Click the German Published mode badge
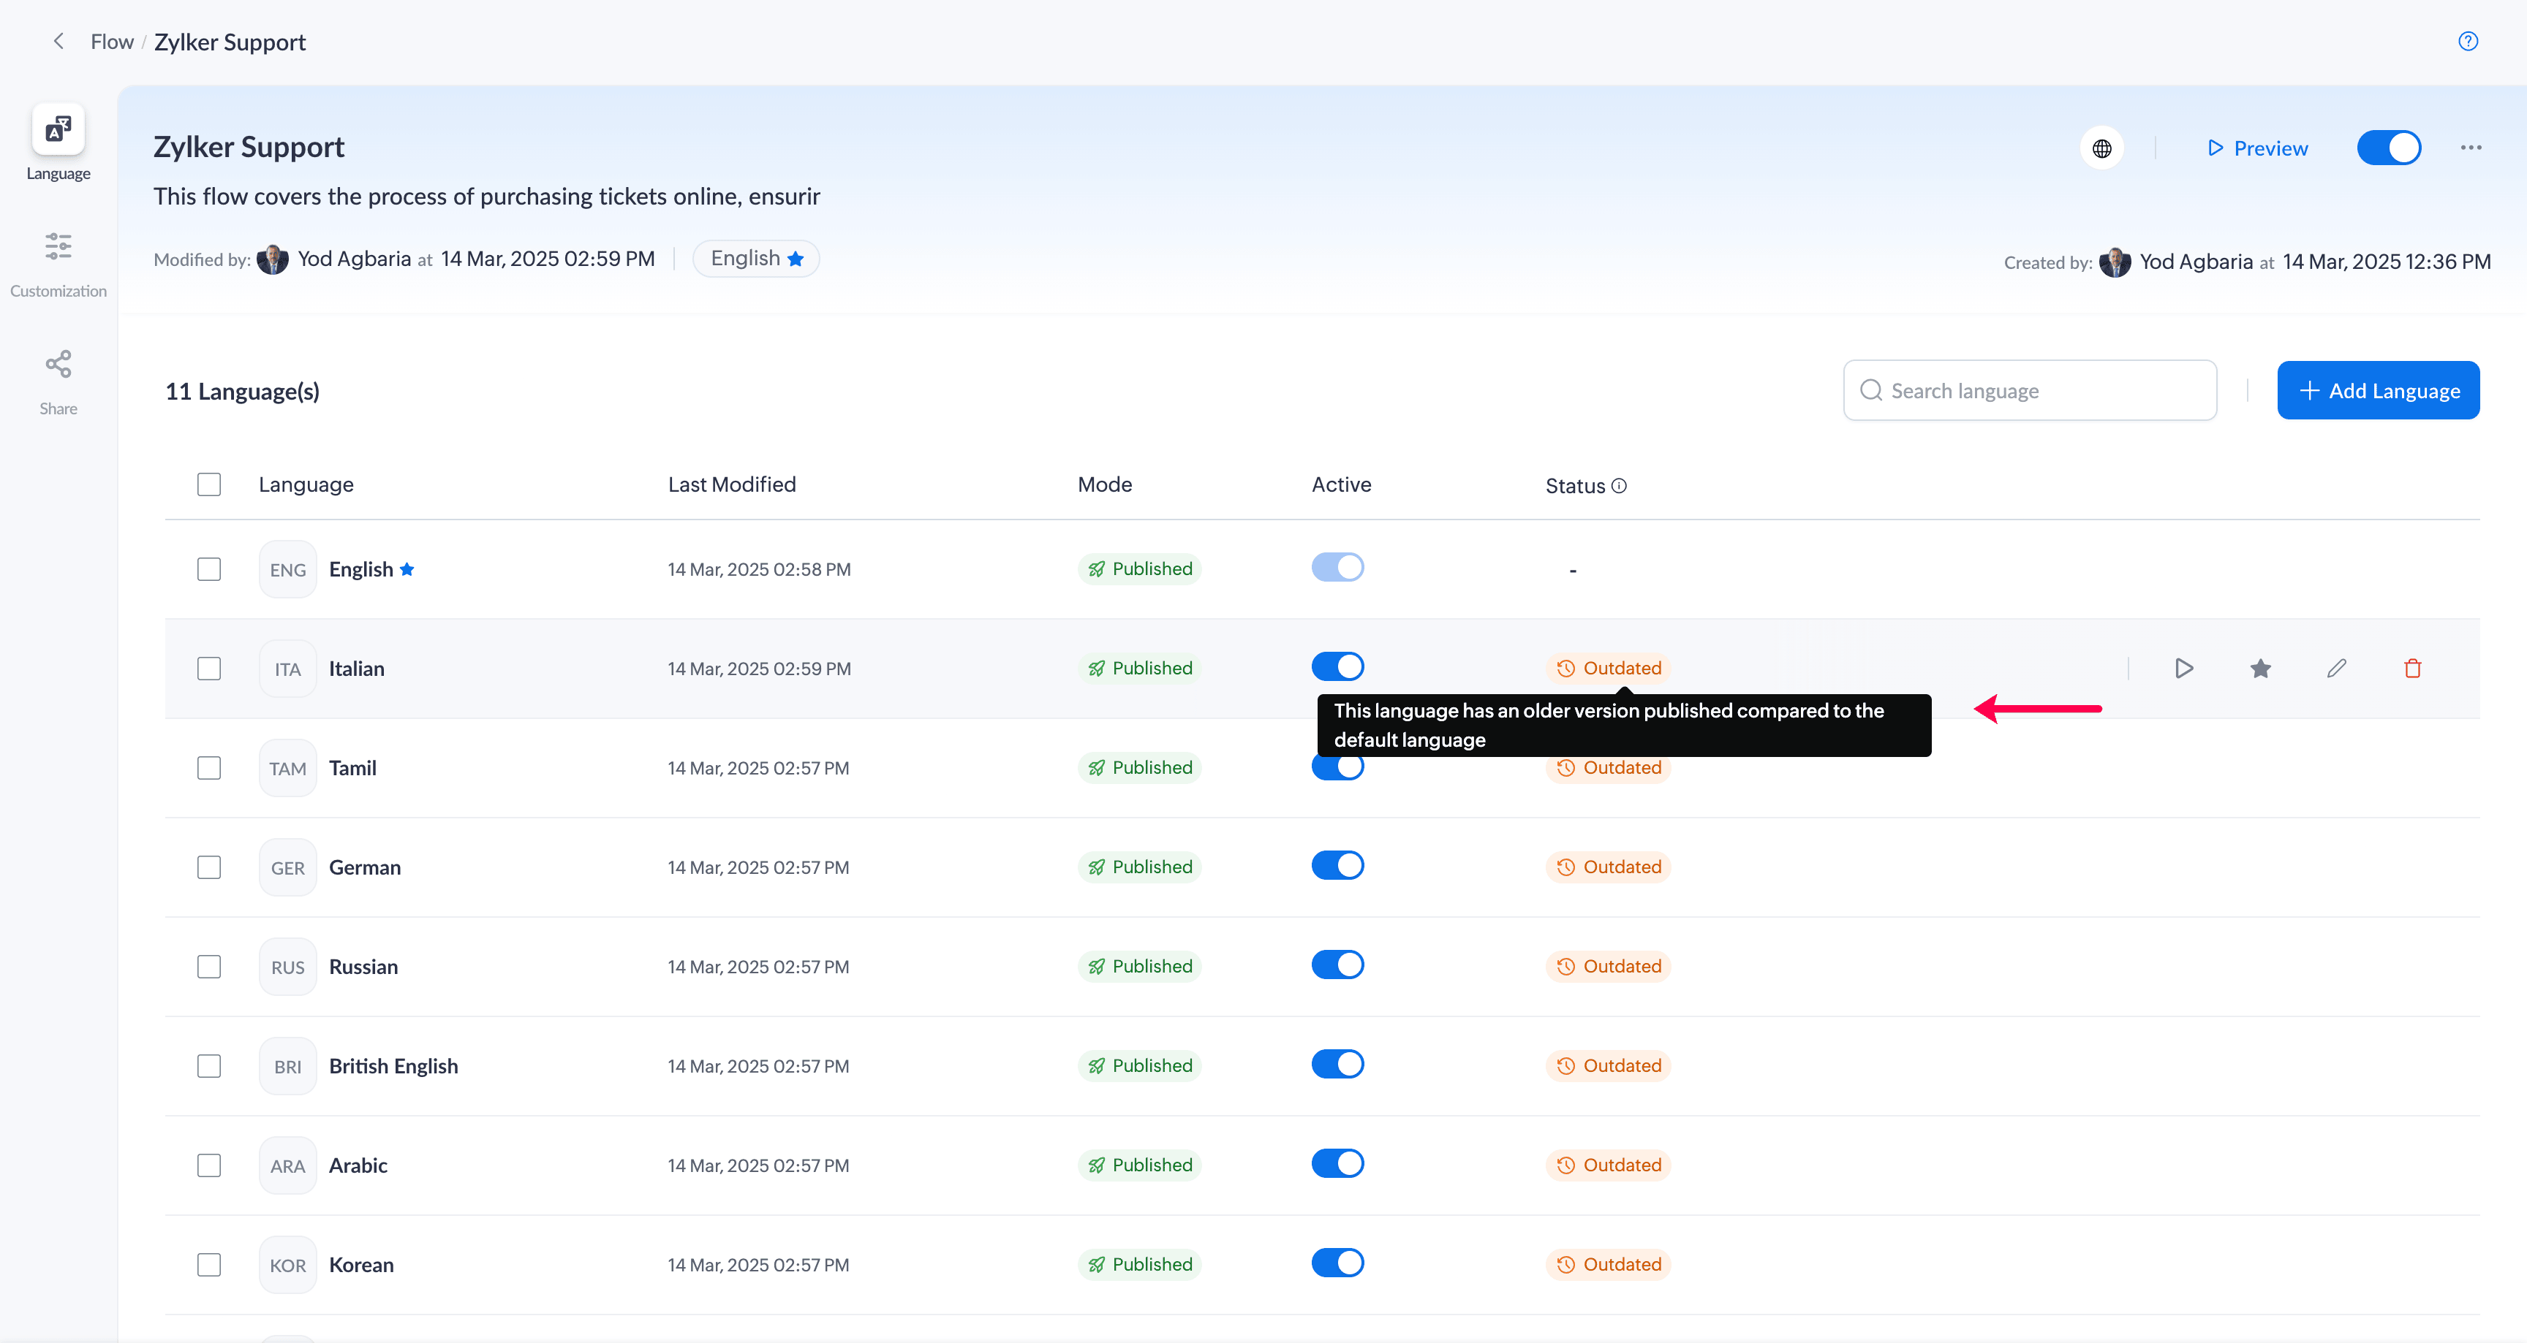The height and width of the screenshot is (1343, 2527). click(1140, 867)
